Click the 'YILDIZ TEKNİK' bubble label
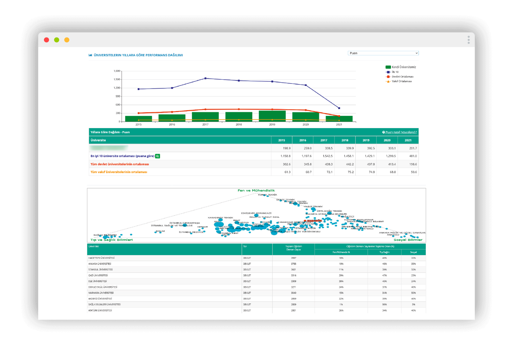Viewport: 513px width, 347px height. click(x=313, y=207)
